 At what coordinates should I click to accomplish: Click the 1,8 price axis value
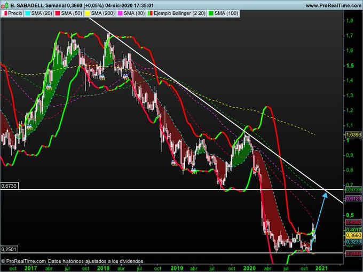click(x=350, y=21)
